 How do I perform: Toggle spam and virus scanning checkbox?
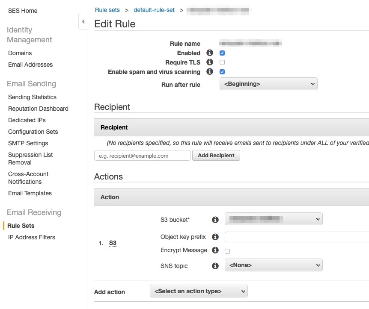[x=222, y=72]
